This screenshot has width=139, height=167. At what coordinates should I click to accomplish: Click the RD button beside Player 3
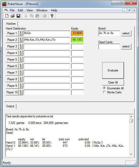[21, 46]
